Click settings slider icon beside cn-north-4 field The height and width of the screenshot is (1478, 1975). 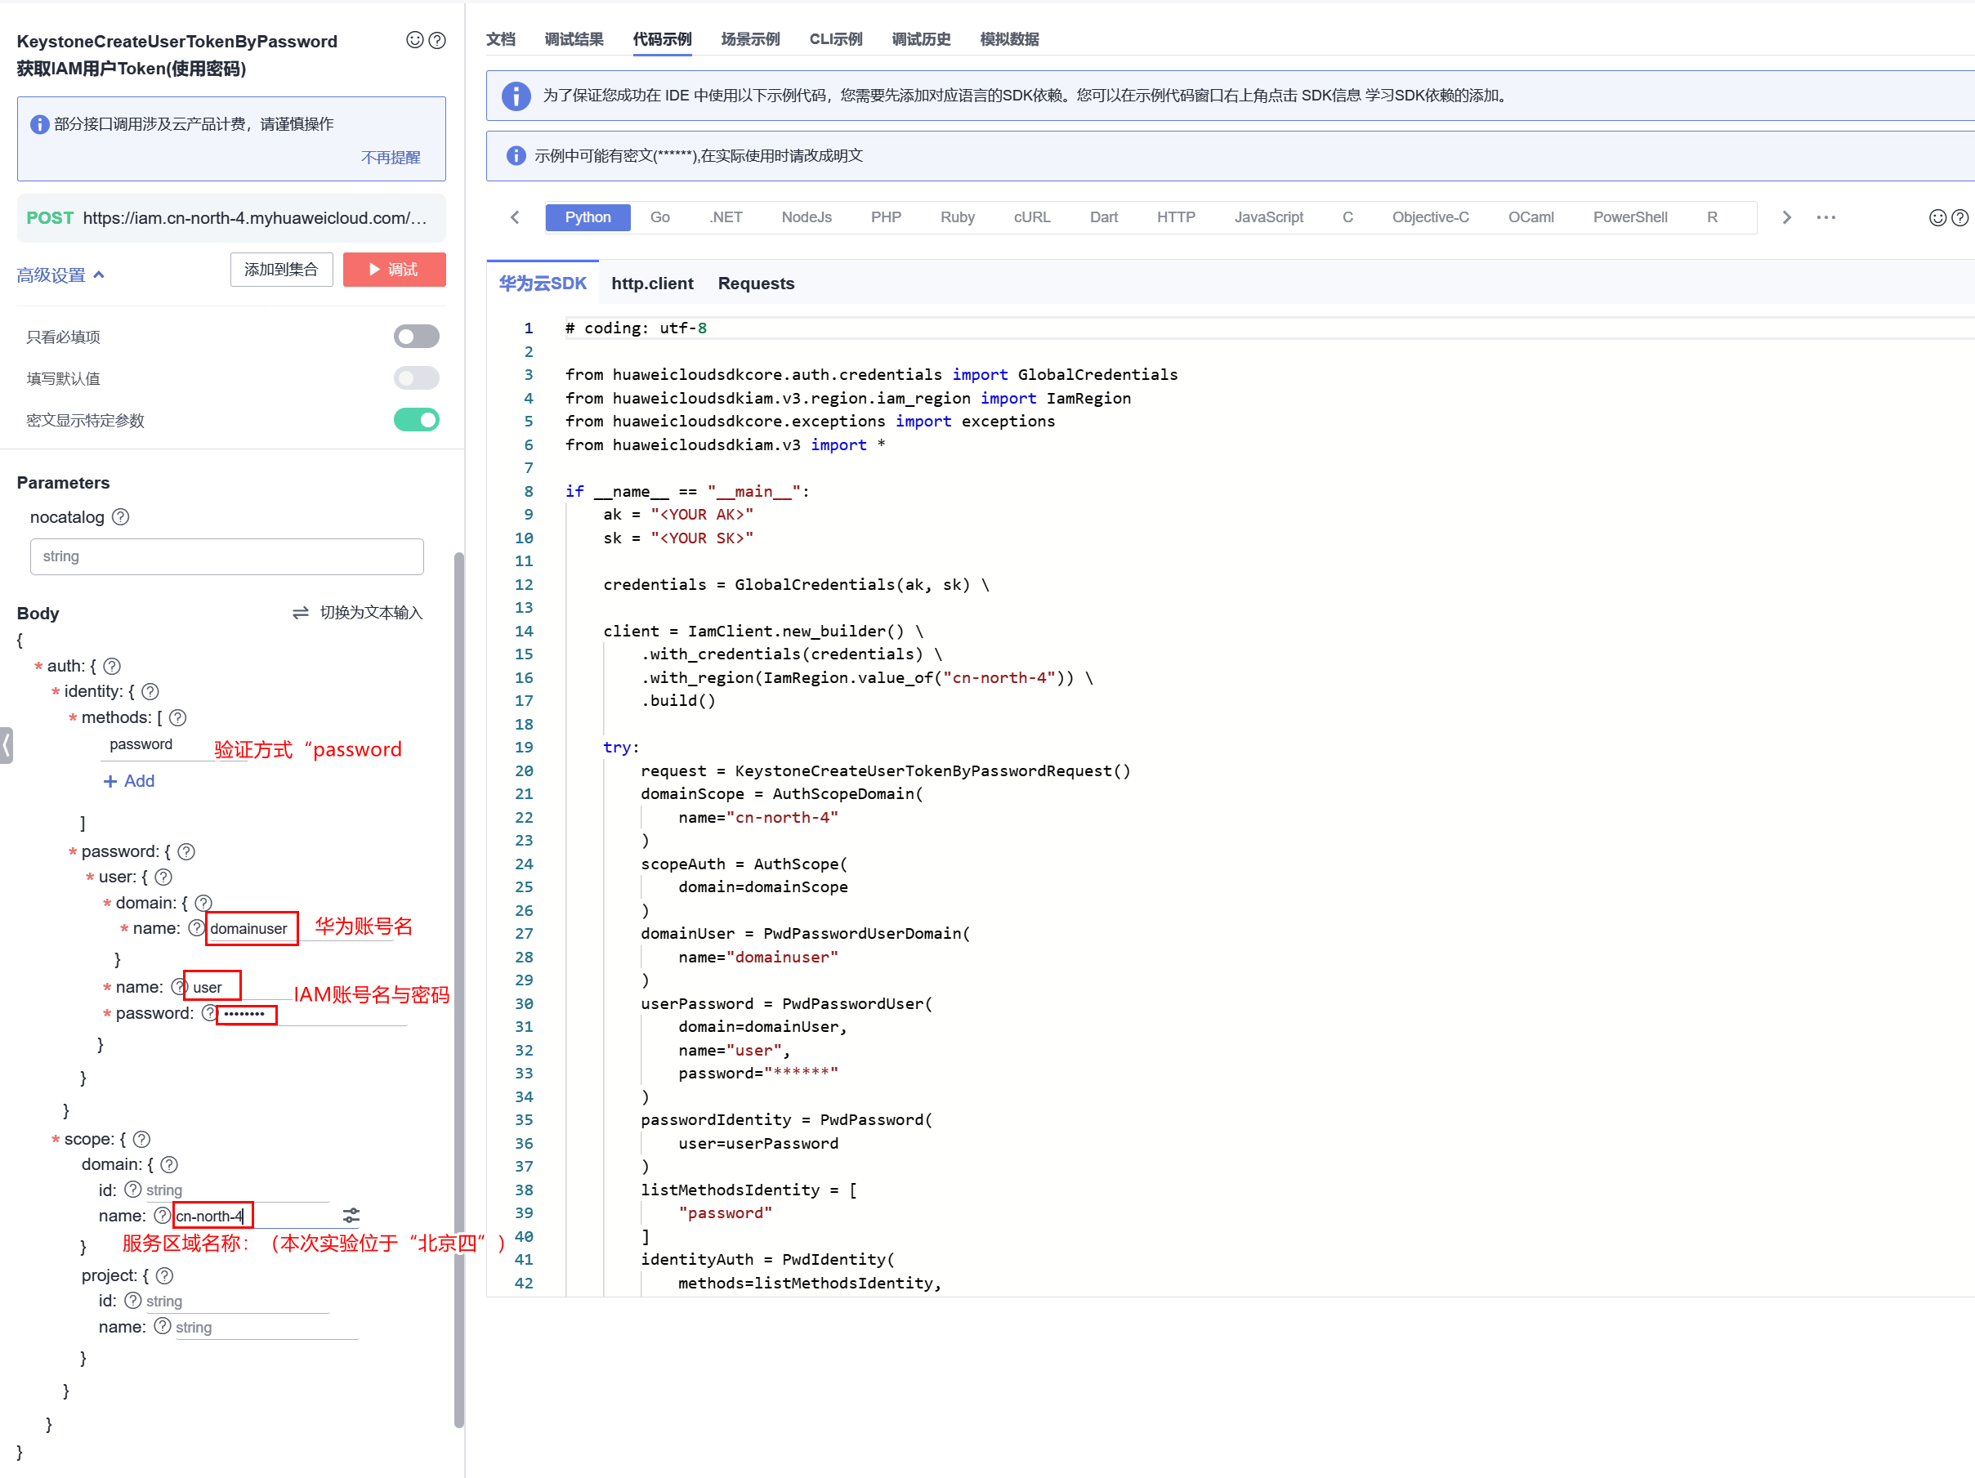[x=351, y=1216]
